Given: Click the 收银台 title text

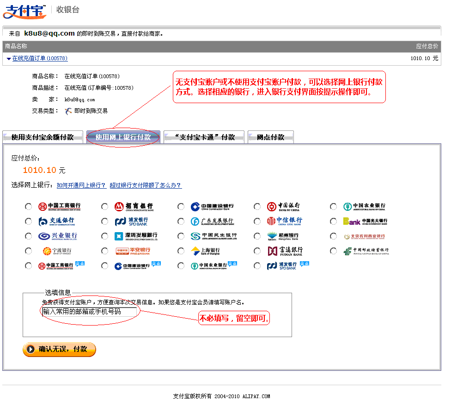Looking at the screenshot, I should [68, 10].
